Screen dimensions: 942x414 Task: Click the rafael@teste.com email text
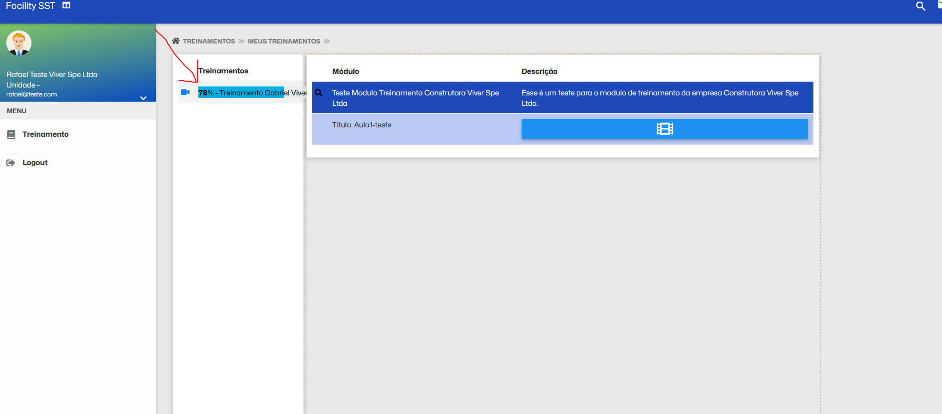tap(31, 95)
